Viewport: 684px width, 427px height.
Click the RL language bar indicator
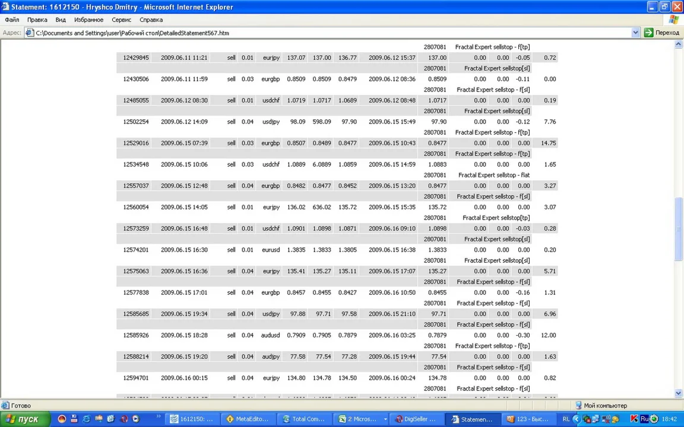coord(566,419)
